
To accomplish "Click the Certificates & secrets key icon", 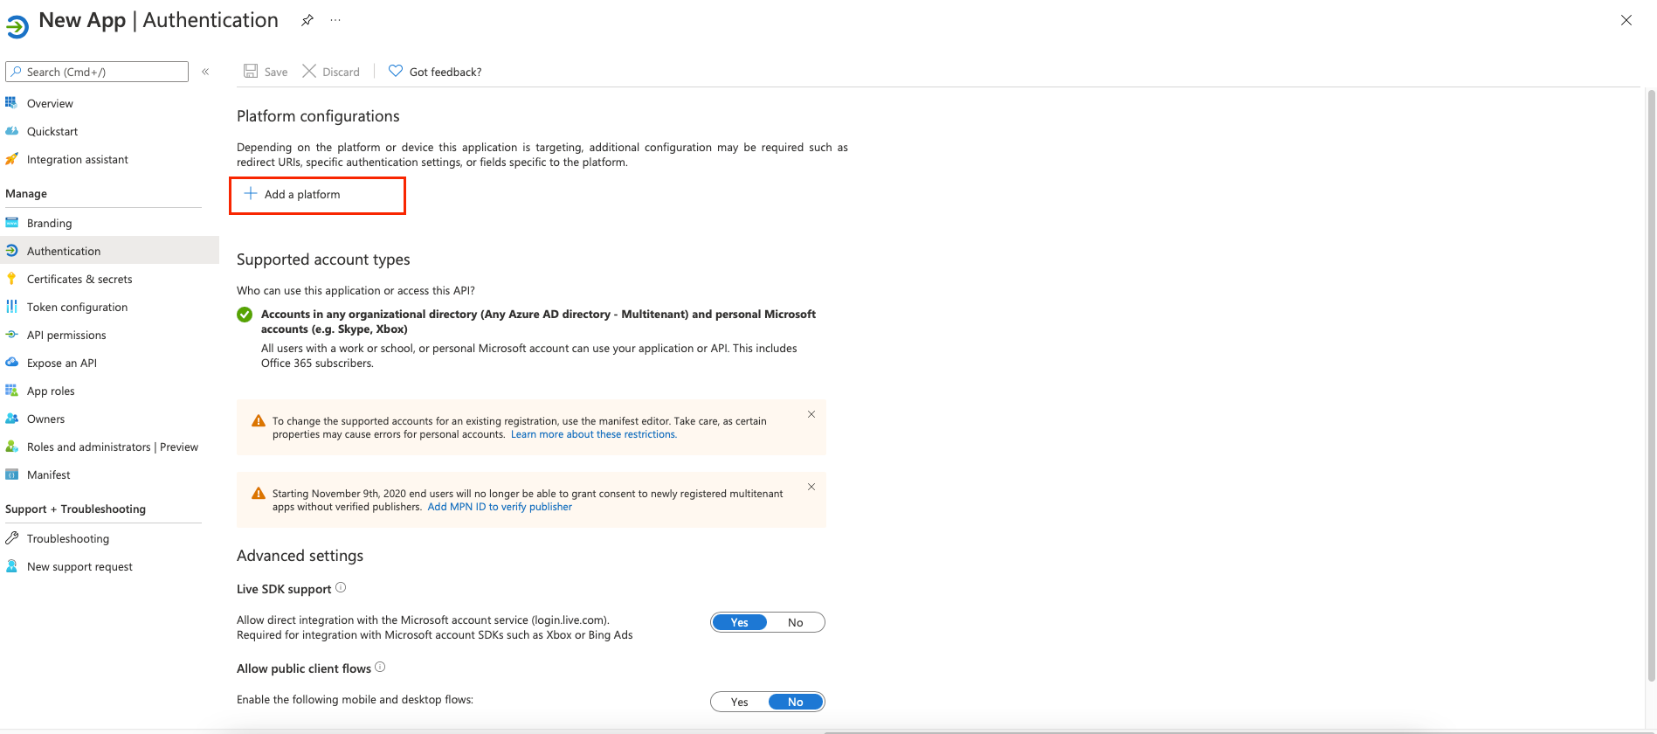I will [11, 279].
